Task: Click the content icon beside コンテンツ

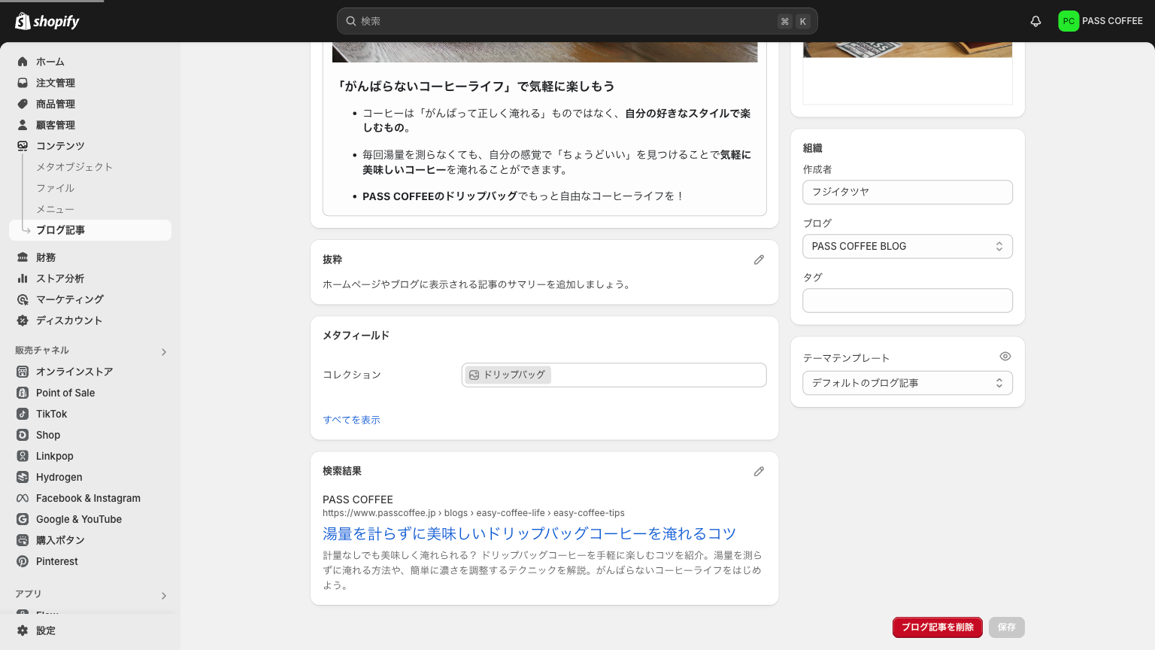Action: 23,146
